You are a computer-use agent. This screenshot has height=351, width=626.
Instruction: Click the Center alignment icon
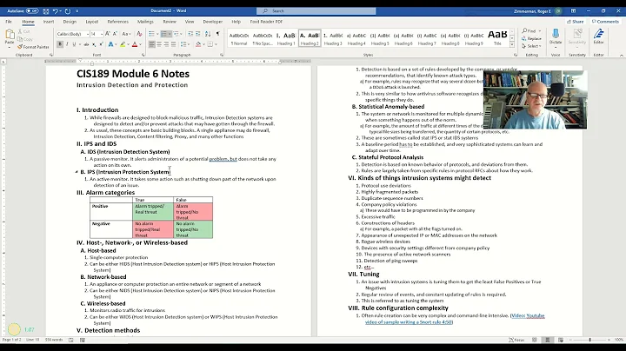coord(159,44)
